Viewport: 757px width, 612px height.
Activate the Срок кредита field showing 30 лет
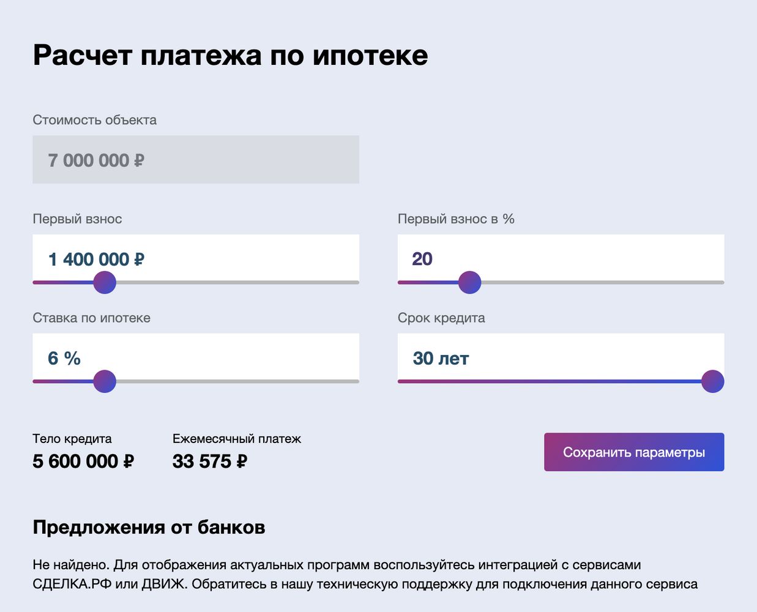pyautogui.click(x=561, y=357)
